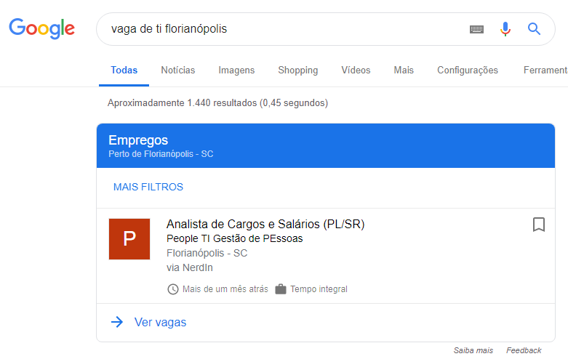Save job with bookmark icon
Image resolution: width=568 pixels, height=359 pixels.
click(x=539, y=225)
